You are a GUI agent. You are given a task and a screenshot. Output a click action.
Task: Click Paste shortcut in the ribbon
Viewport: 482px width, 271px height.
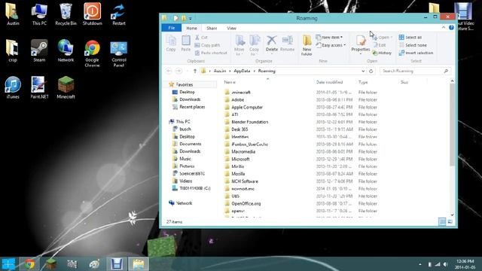point(211,53)
